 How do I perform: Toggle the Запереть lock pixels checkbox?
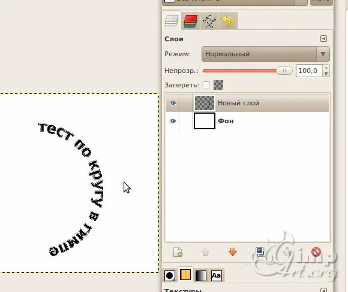pyautogui.click(x=206, y=85)
